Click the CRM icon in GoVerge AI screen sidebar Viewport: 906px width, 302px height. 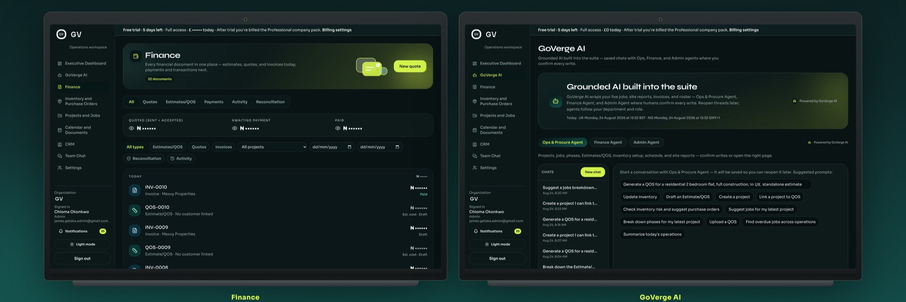tap(475, 144)
